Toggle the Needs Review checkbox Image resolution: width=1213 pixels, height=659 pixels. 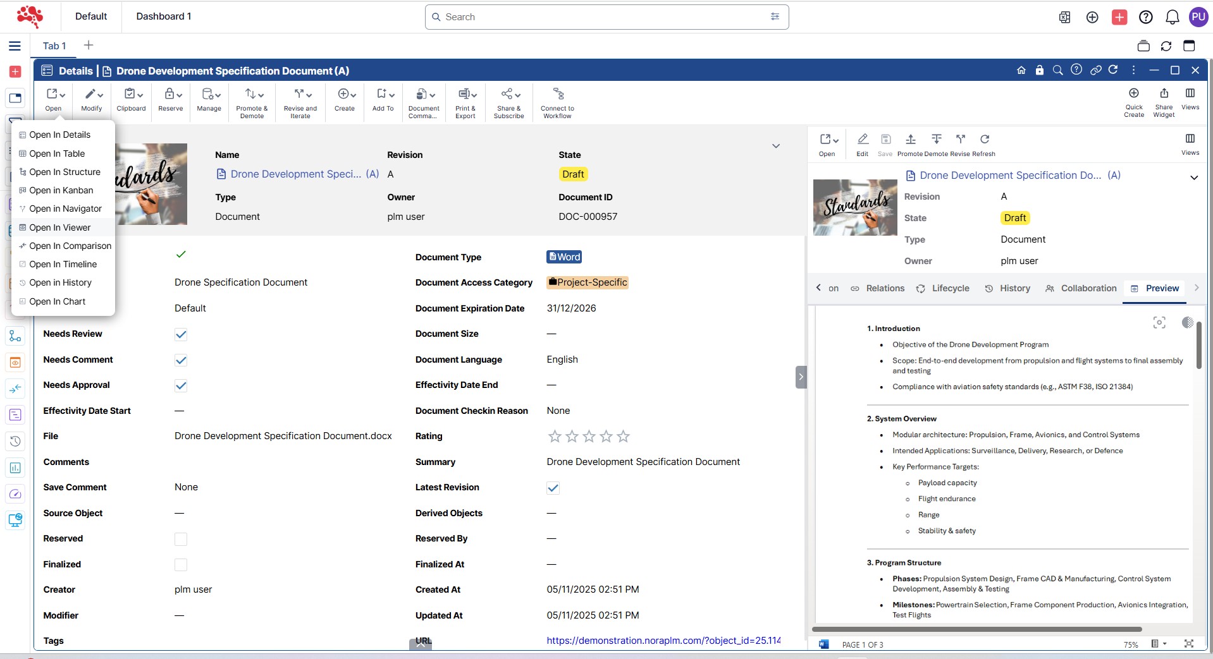coord(181,334)
